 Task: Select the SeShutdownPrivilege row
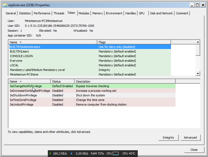[x=23, y=95]
